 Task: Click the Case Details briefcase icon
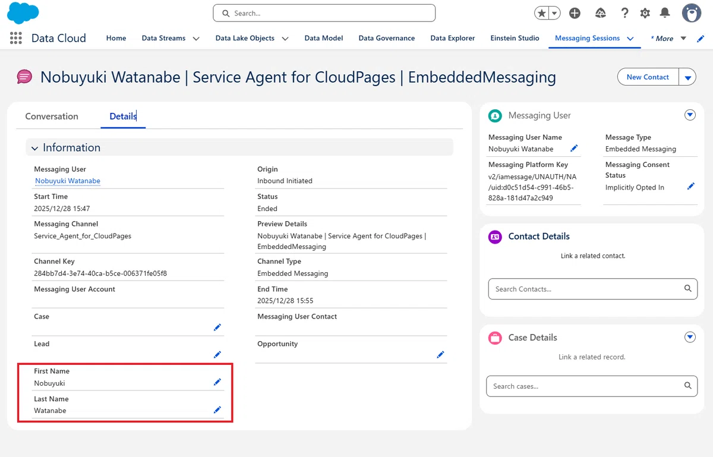pyautogui.click(x=495, y=338)
